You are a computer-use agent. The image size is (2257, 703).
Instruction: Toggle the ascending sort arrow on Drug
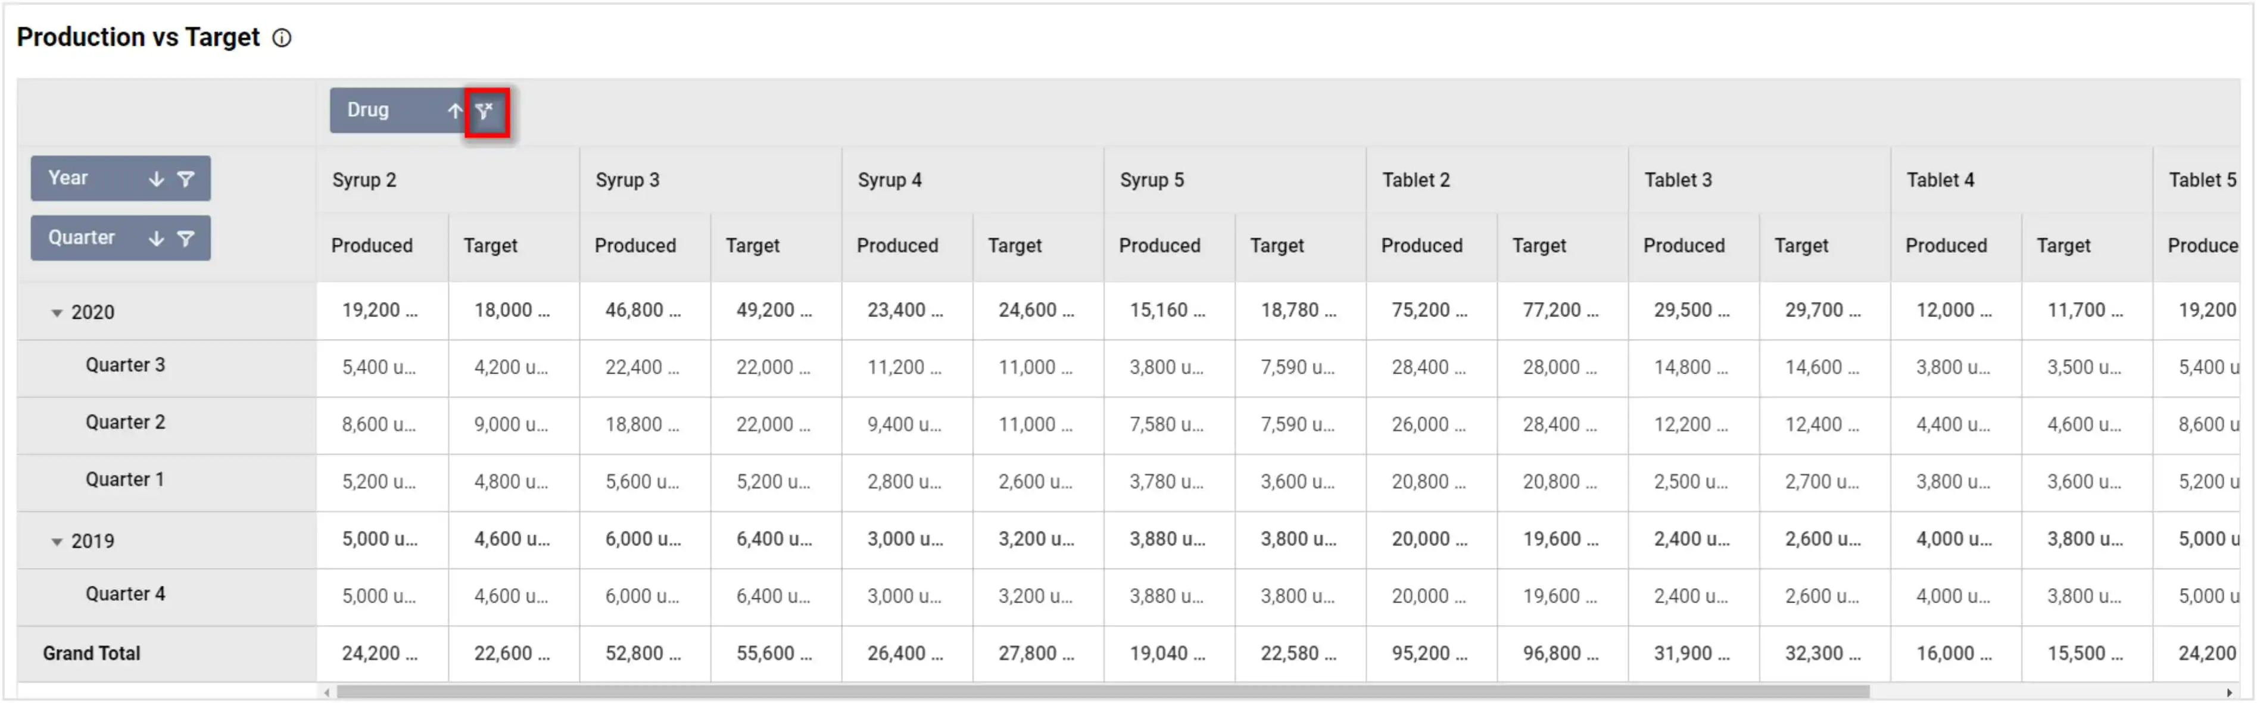coord(455,111)
